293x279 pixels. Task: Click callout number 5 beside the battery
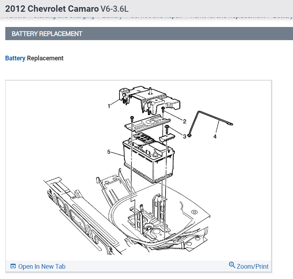[x=109, y=152]
